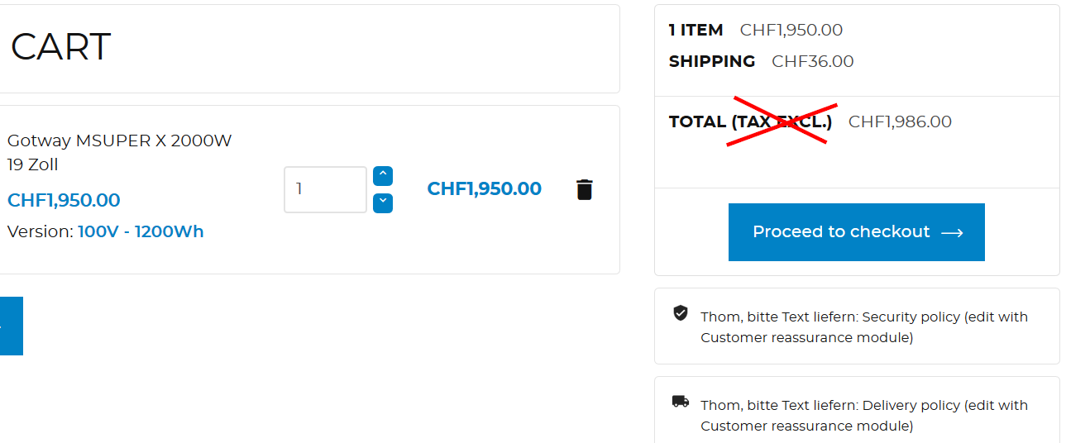Click the line total price beside quantity arrows

tap(484, 188)
